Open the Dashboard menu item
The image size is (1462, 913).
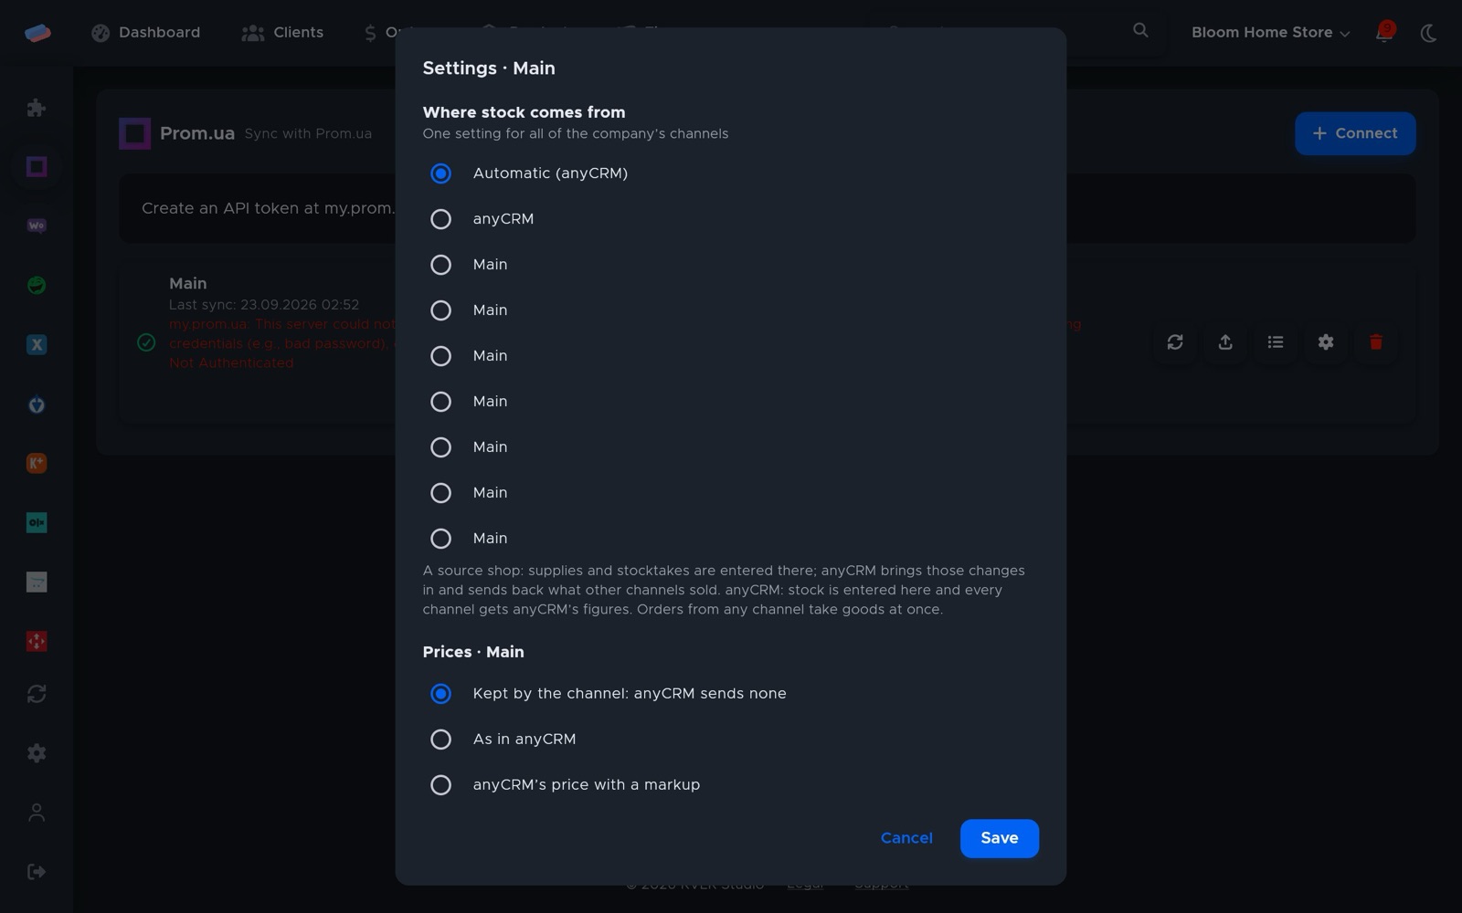(146, 33)
